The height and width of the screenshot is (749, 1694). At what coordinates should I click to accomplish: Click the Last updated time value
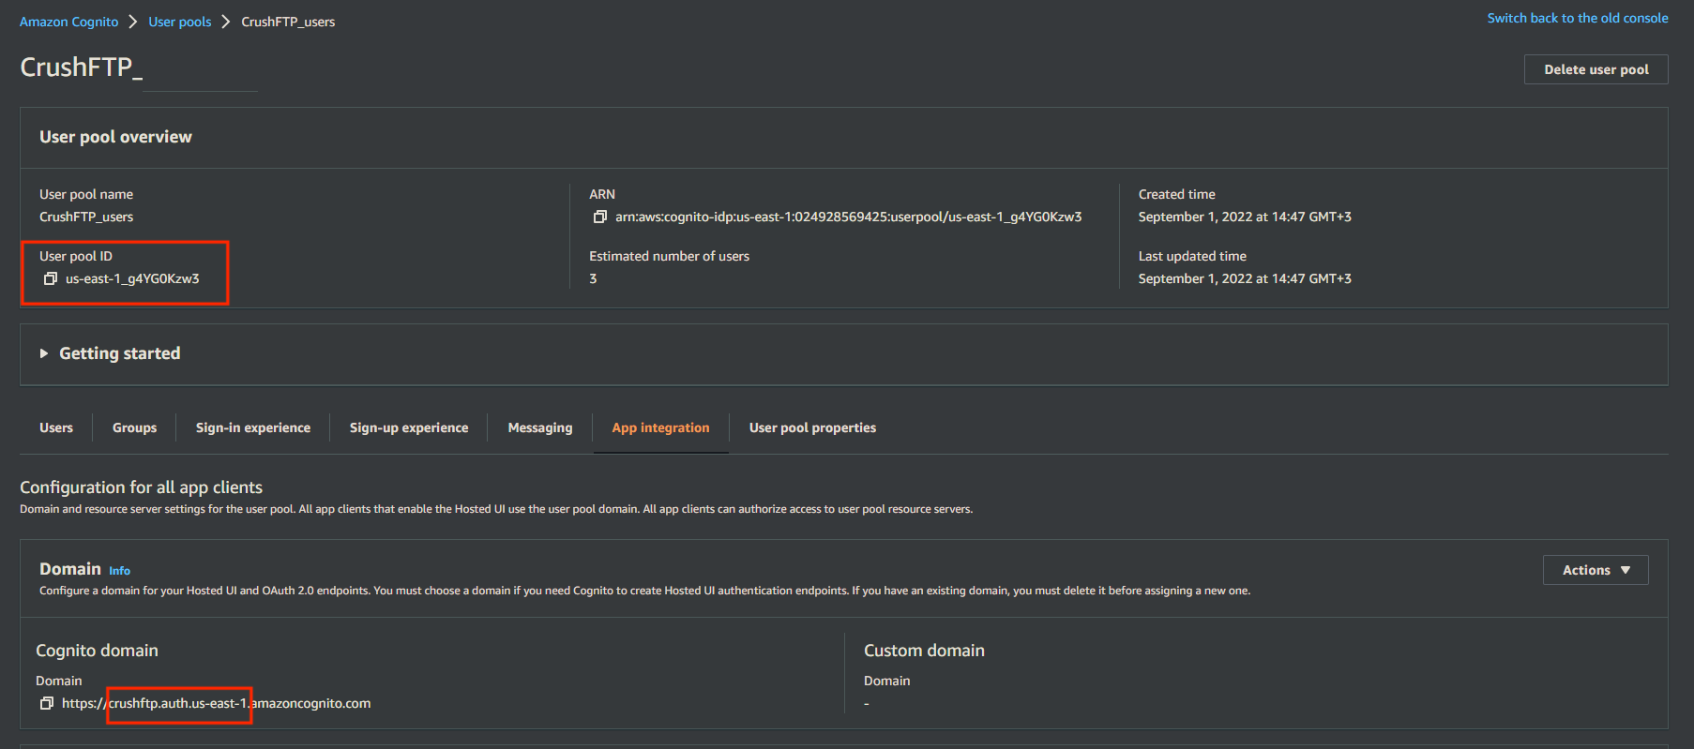[1245, 278]
